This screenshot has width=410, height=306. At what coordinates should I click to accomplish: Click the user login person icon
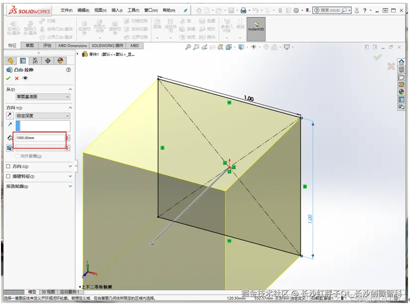(357, 10)
